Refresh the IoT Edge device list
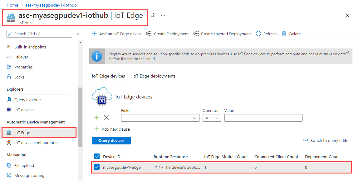This screenshot has width=359, height=181. (266, 33)
